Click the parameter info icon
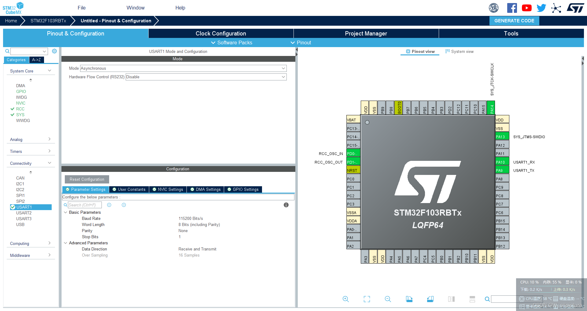This screenshot has height=311, width=587. coord(286,205)
